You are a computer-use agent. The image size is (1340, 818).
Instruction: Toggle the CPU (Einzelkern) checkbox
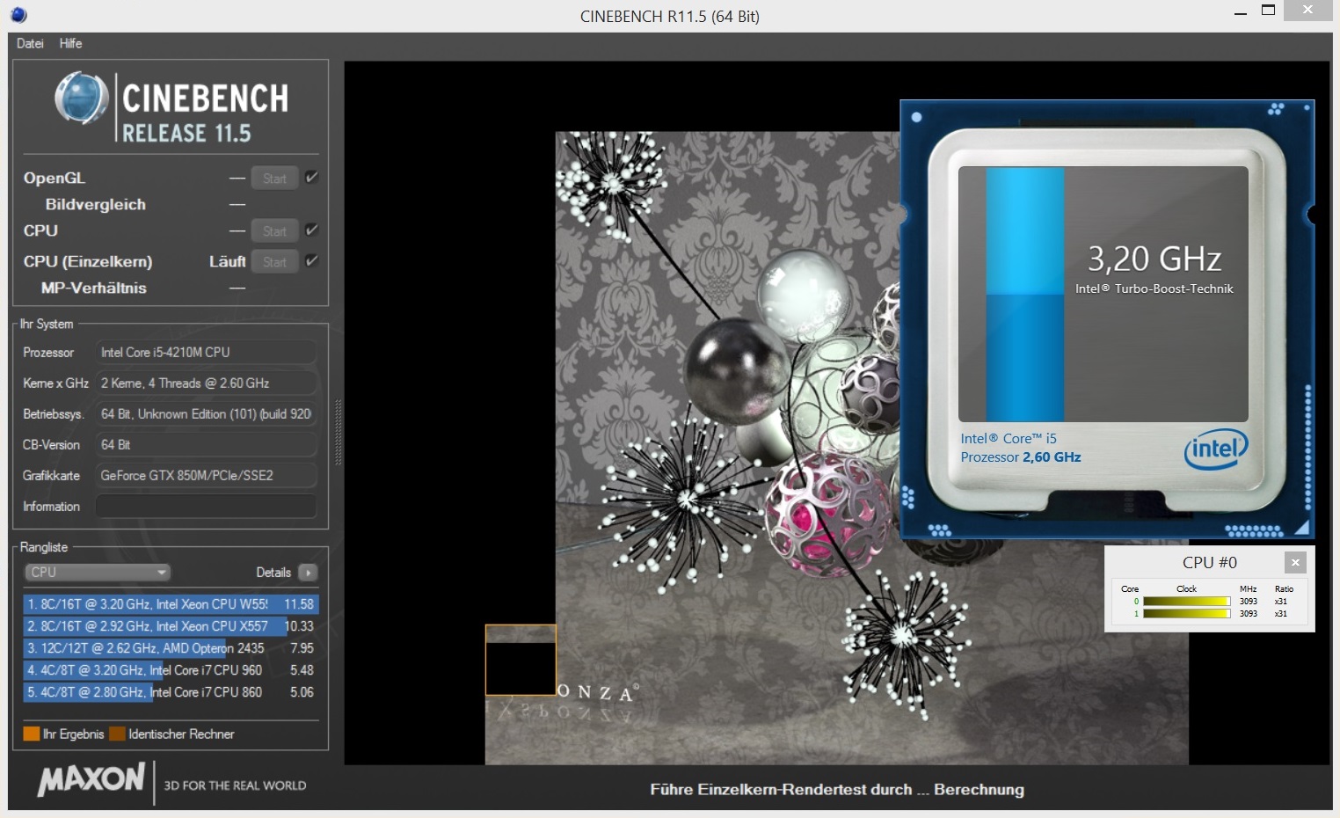coord(311,261)
